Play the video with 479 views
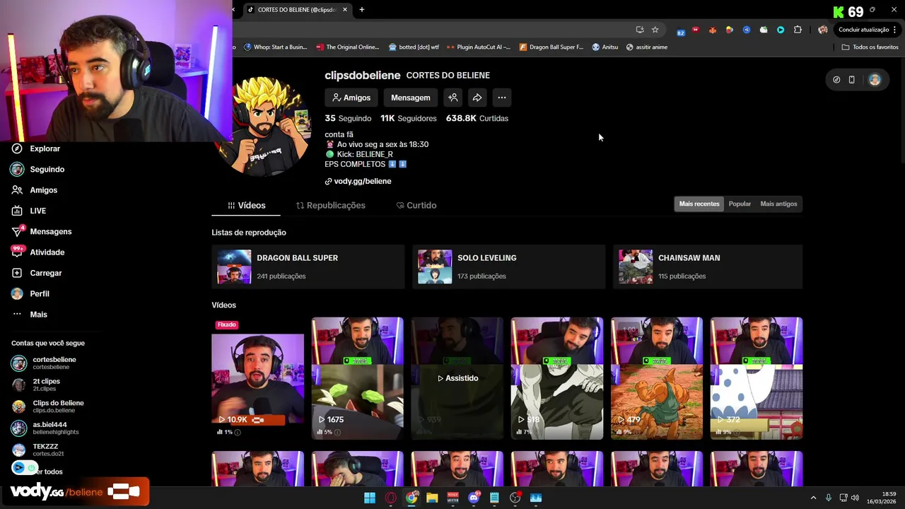The image size is (905, 509). (657, 378)
